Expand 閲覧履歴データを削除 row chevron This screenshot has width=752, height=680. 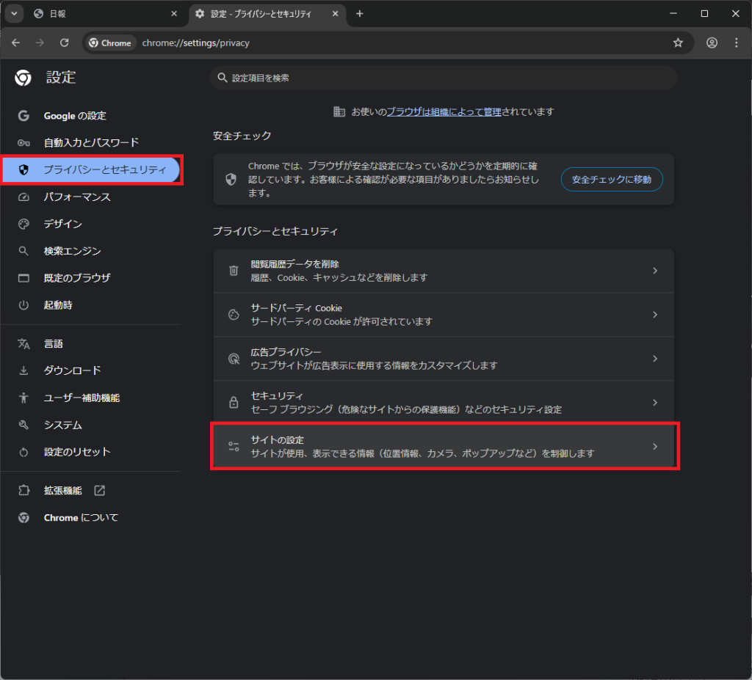pos(655,271)
